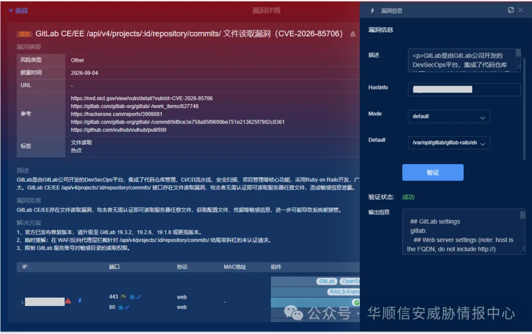This screenshot has width=532, height=334.
Task: Click the IP column header
Action: [25, 267]
